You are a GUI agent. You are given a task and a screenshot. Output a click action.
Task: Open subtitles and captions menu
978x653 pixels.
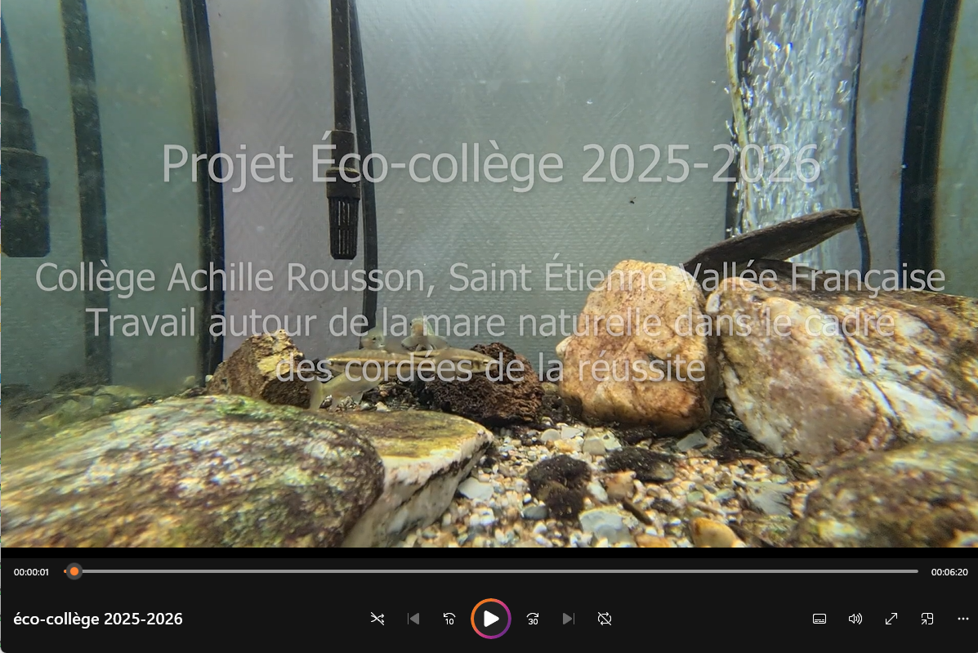pos(819,619)
